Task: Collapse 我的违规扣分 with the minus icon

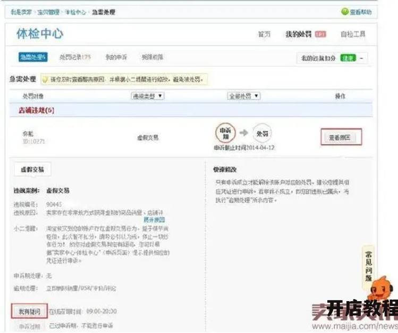Action: (x=361, y=58)
